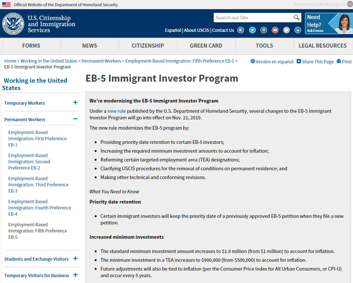Open the CITIZENSHIP menu

tap(148, 46)
